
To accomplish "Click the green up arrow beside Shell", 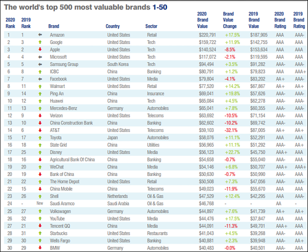I will tap(40, 196).
